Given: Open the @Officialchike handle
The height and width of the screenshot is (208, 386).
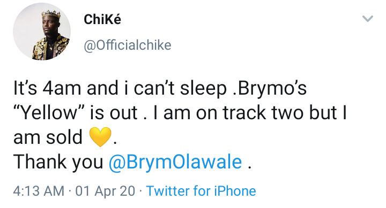Looking at the screenshot, I should tap(128, 45).
